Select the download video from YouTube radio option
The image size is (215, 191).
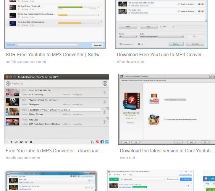[x=165, y=100]
